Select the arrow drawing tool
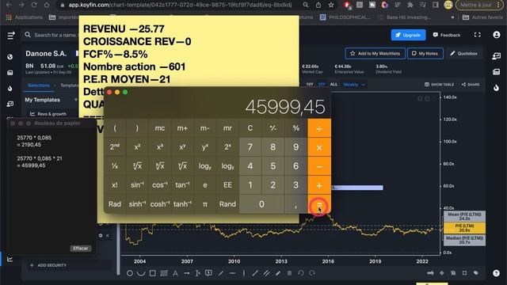The height and width of the screenshot is (285, 507). click(x=187, y=273)
